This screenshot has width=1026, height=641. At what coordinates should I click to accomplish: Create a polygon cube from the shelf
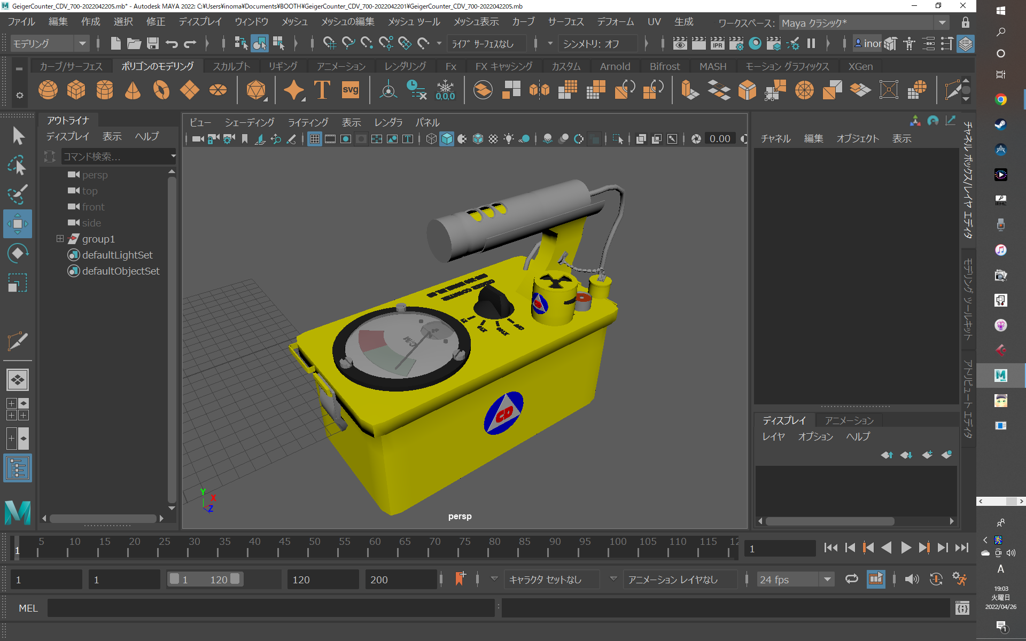click(x=76, y=90)
